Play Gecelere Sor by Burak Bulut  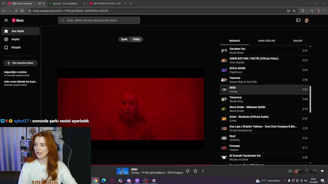coord(264,51)
